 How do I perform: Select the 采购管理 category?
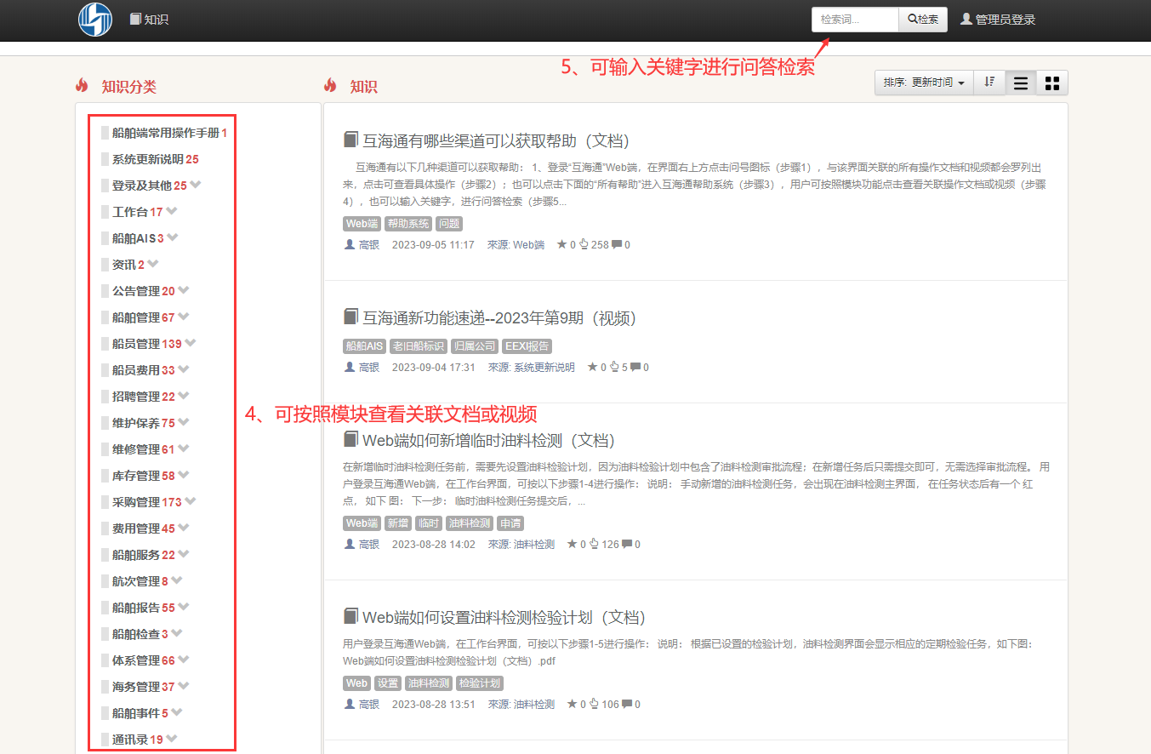136,502
